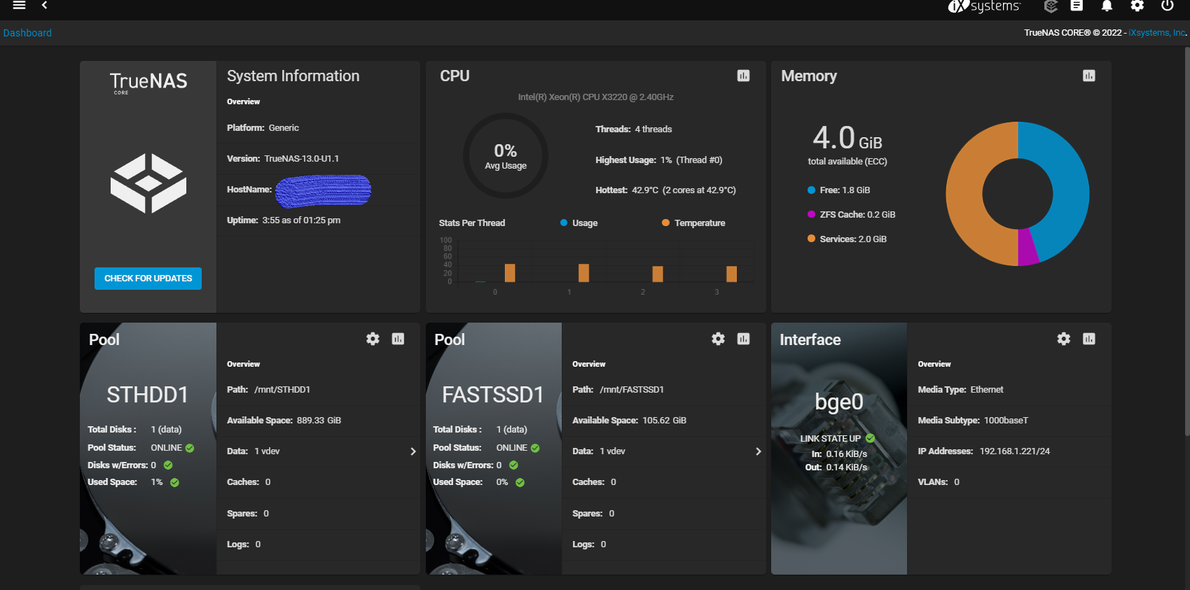Click the TrueNAS cube logo
This screenshot has height=590, width=1190.
point(148,183)
